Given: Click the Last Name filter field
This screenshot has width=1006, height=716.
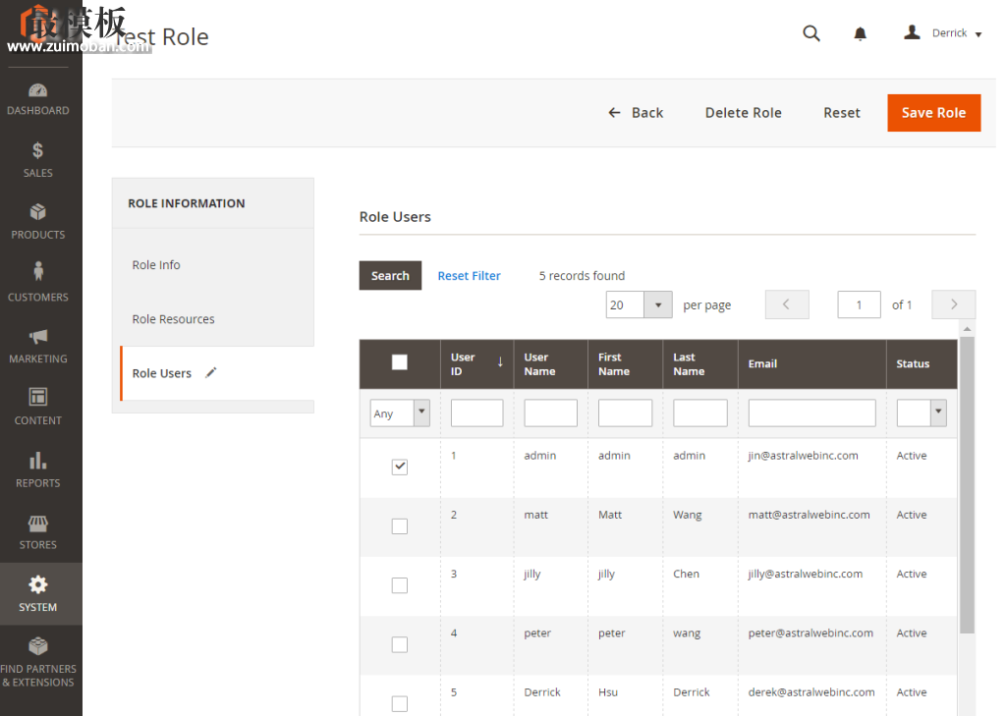Looking at the screenshot, I should (699, 413).
